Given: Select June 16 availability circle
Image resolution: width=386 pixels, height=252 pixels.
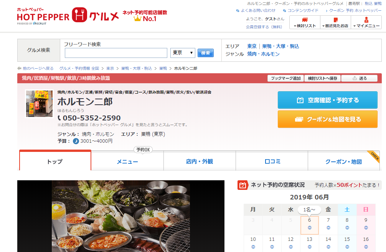Looking at the screenshot, I should (366, 247).
